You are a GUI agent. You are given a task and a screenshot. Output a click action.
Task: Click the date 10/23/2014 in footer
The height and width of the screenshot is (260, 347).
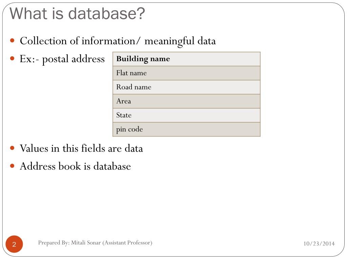319,244
